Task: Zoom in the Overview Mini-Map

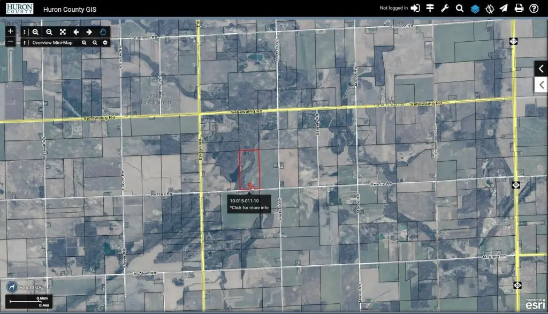Action: click(84, 43)
